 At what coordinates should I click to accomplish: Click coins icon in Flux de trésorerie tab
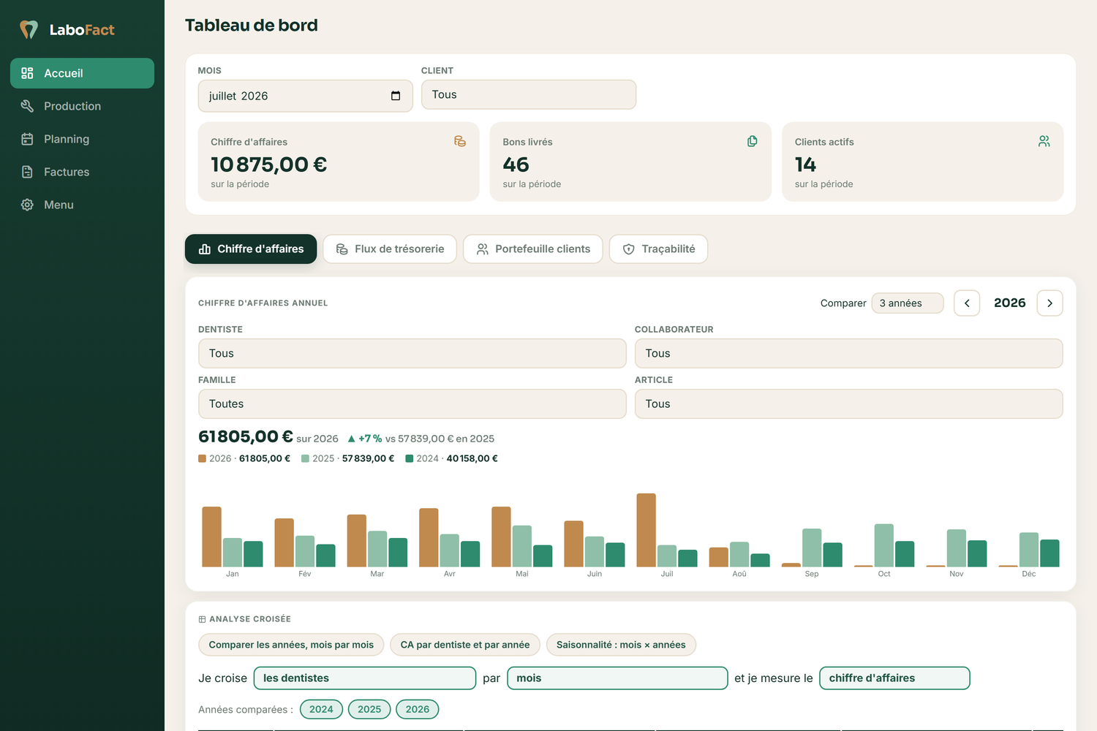[342, 249]
